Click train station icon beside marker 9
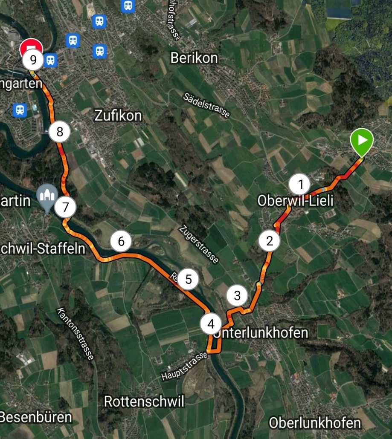 click(x=50, y=60)
